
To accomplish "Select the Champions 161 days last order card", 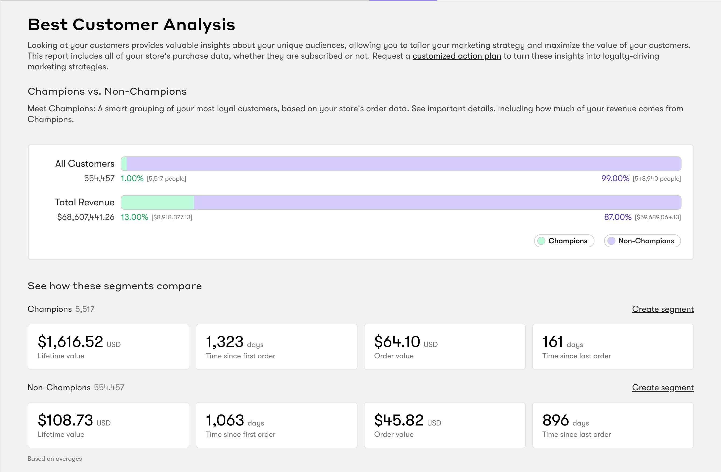I will 612,346.
